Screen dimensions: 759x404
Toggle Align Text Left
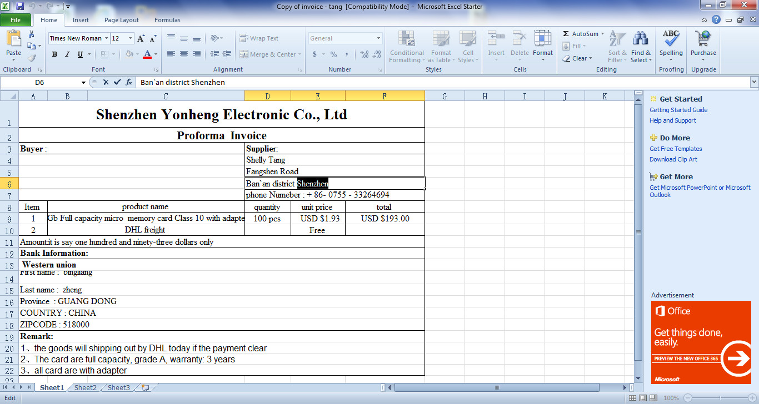click(171, 54)
